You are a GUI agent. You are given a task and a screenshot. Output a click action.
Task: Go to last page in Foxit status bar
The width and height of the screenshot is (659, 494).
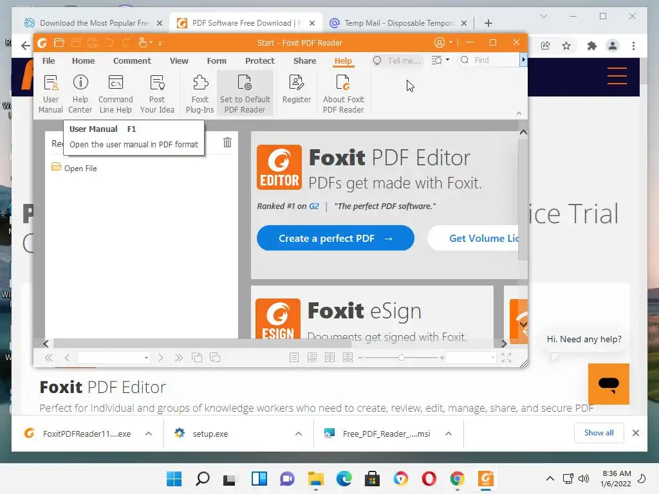(x=179, y=358)
